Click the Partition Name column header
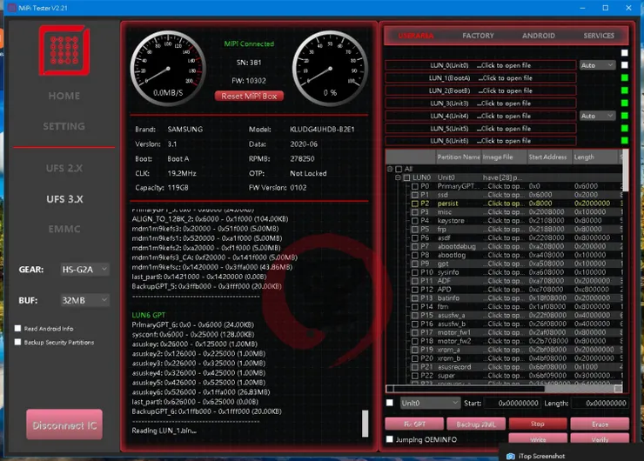Image resolution: width=644 pixels, height=461 pixels. (x=458, y=157)
